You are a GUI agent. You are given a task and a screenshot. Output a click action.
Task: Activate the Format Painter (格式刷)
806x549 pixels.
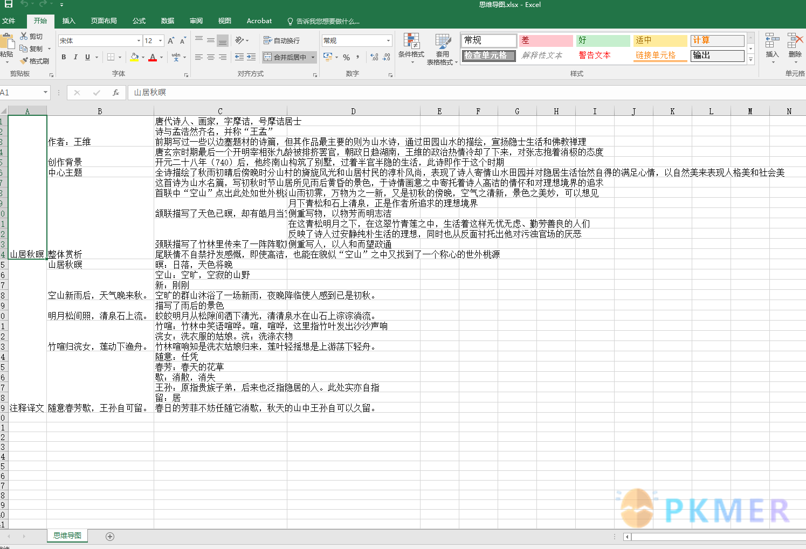pyautogui.click(x=35, y=61)
